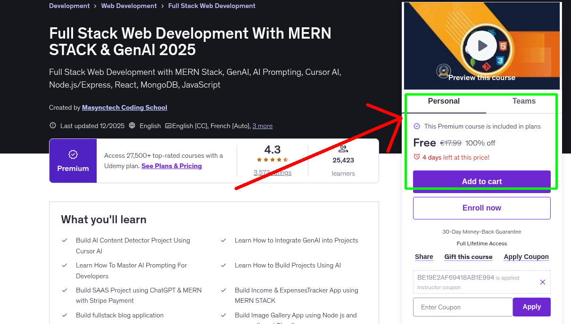Click the star rating display under 4.3

tap(272, 160)
